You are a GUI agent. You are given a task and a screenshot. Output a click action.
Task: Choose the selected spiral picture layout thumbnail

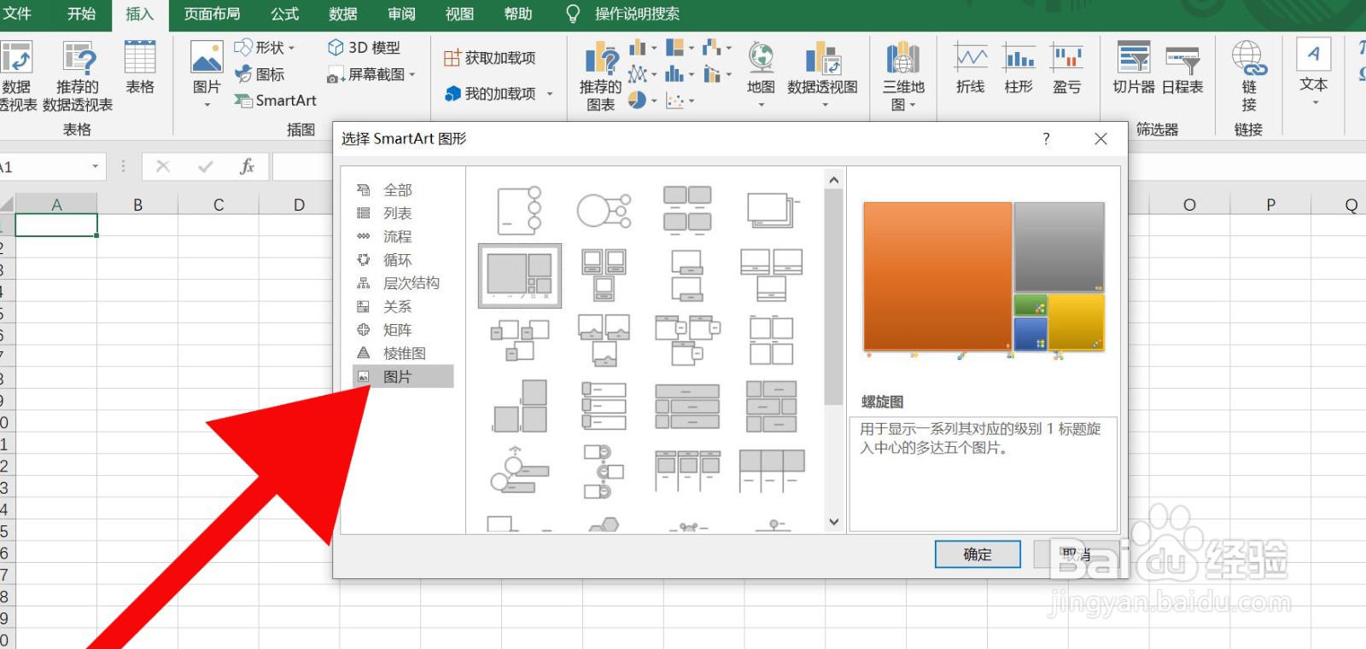click(520, 275)
